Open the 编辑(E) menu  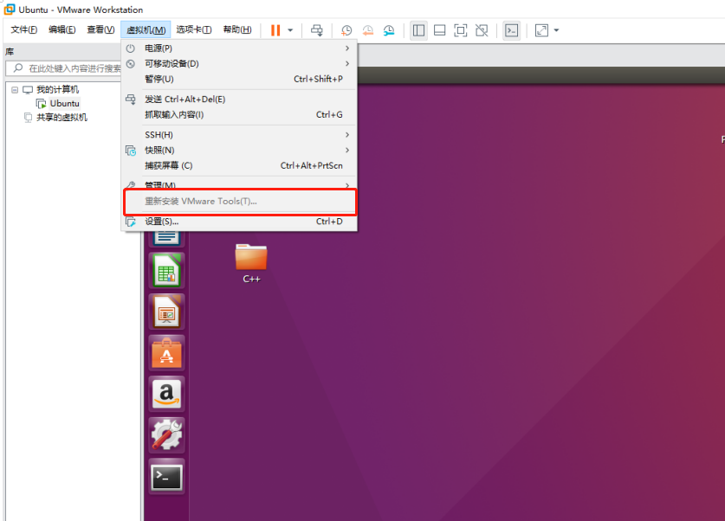pyautogui.click(x=62, y=30)
